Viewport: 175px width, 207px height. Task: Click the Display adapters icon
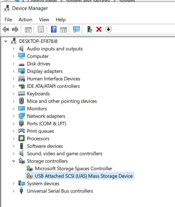point(22,71)
